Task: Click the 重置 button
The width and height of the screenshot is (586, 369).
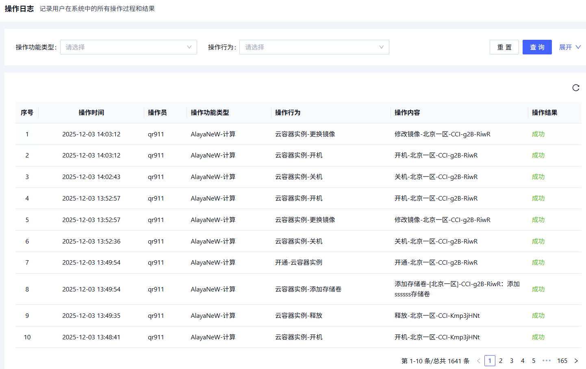Action: (x=504, y=47)
